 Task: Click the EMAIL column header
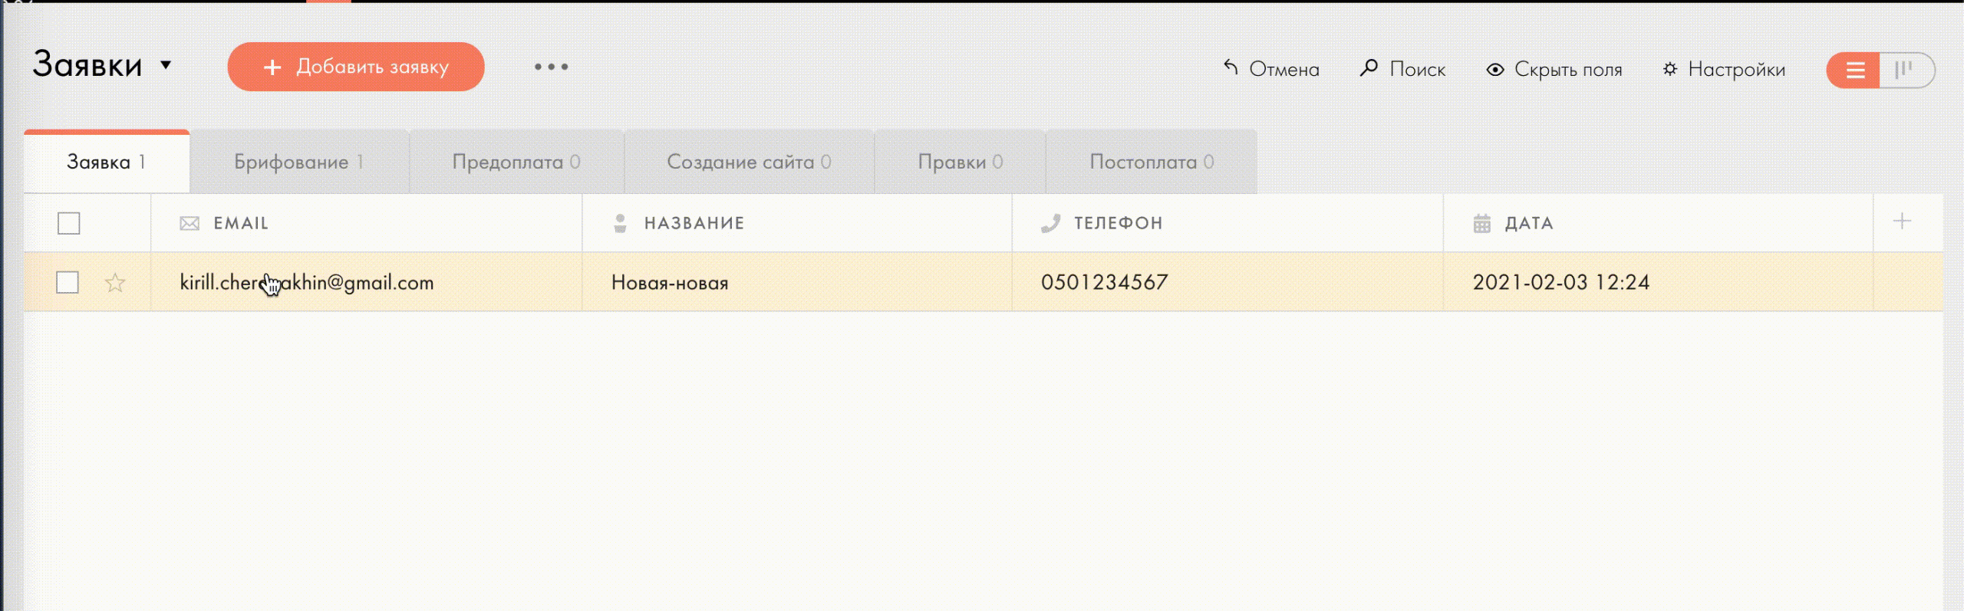pyautogui.click(x=240, y=223)
